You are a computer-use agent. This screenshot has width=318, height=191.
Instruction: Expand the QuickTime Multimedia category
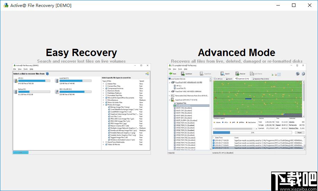[103, 142]
